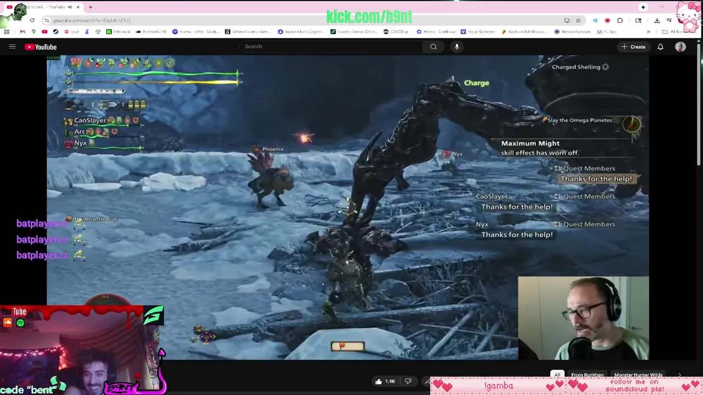
Task: Open the browser Downloads icon
Action: [x=657, y=20]
